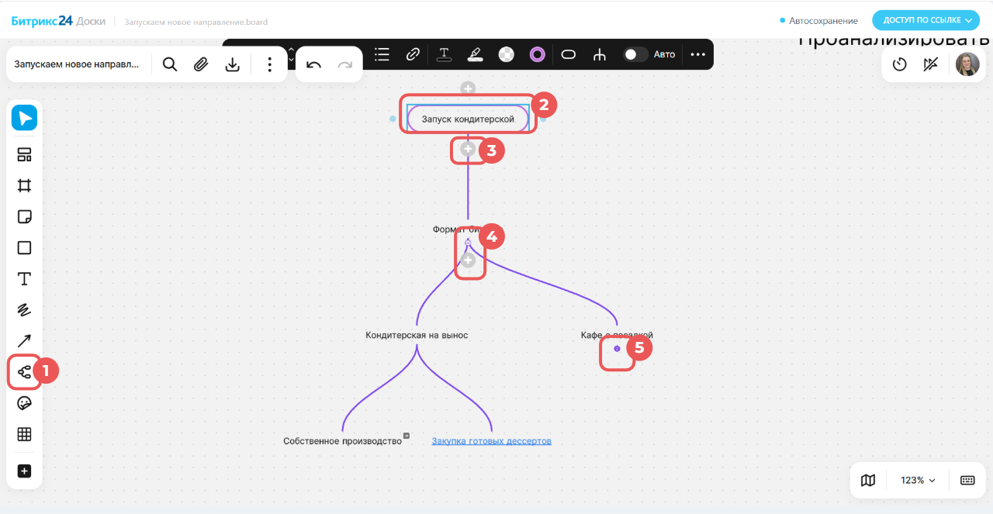Add child node below Запуск кондитерской
The width and height of the screenshot is (993, 514).
click(468, 149)
